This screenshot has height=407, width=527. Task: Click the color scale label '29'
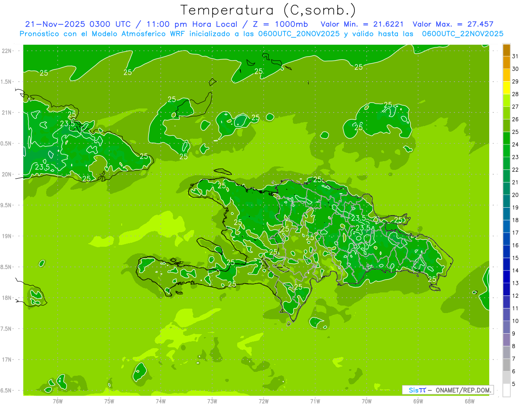click(515, 81)
